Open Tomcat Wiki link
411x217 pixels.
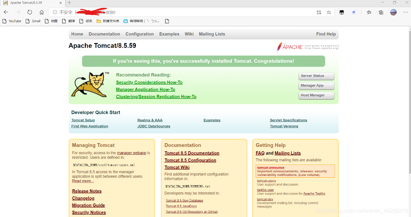tap(177, 168)
